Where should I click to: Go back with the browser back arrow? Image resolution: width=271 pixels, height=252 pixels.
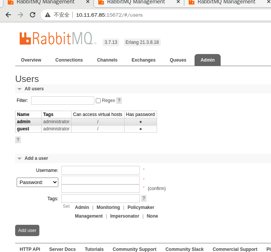[x=8, y=15]
